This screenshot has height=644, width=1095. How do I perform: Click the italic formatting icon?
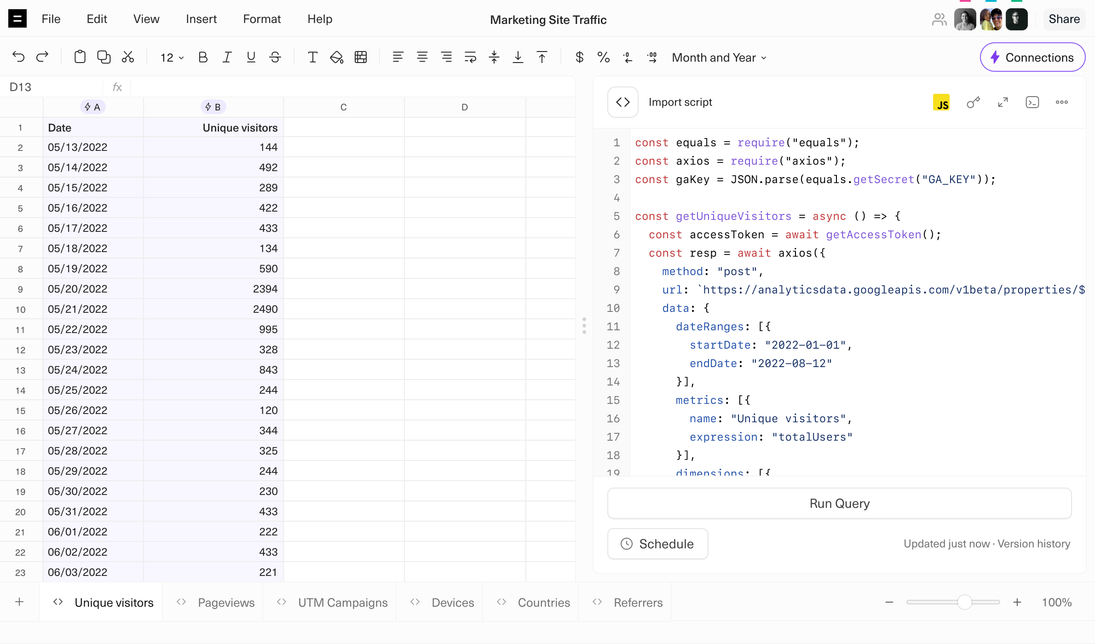(x=228, y=57)
